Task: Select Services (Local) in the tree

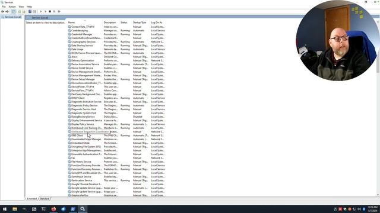Action: [x=13, y=17]
